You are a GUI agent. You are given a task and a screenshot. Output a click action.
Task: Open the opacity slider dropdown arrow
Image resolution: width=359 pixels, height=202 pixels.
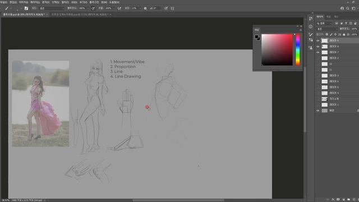pyautogui.click(x=88, y=8)
